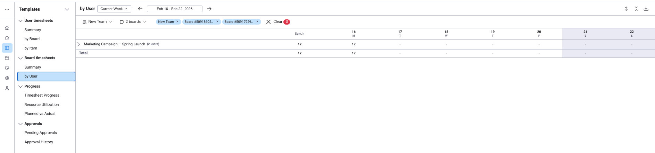The height and width of the screenshot is (153, 655).
Task: Collapse the User timesheets section
Action: click(20, 21)
